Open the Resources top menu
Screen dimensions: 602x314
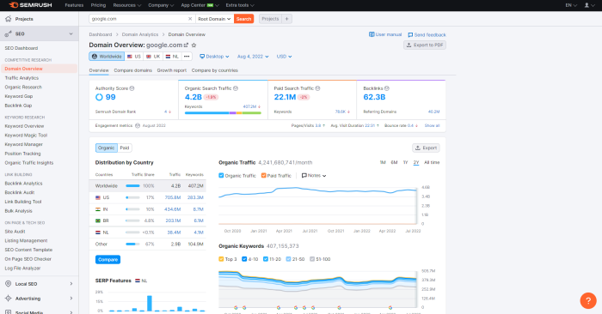[x=127, y=5]
